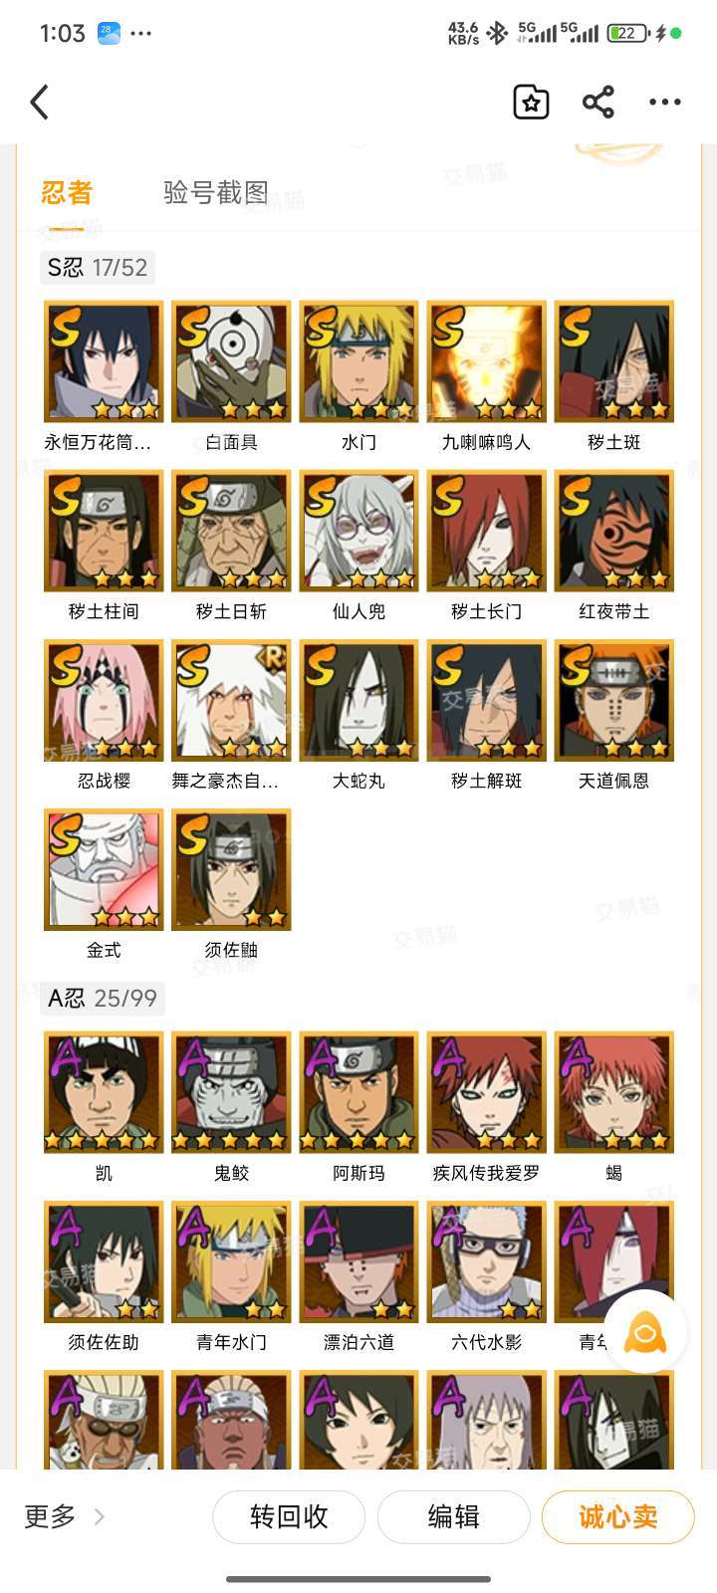Viewport: 717px width, 1593px height.
Task: Open the 疾风传我爱罗 thumbnail
Action: pyautogui.click(x=486, y=1092)
